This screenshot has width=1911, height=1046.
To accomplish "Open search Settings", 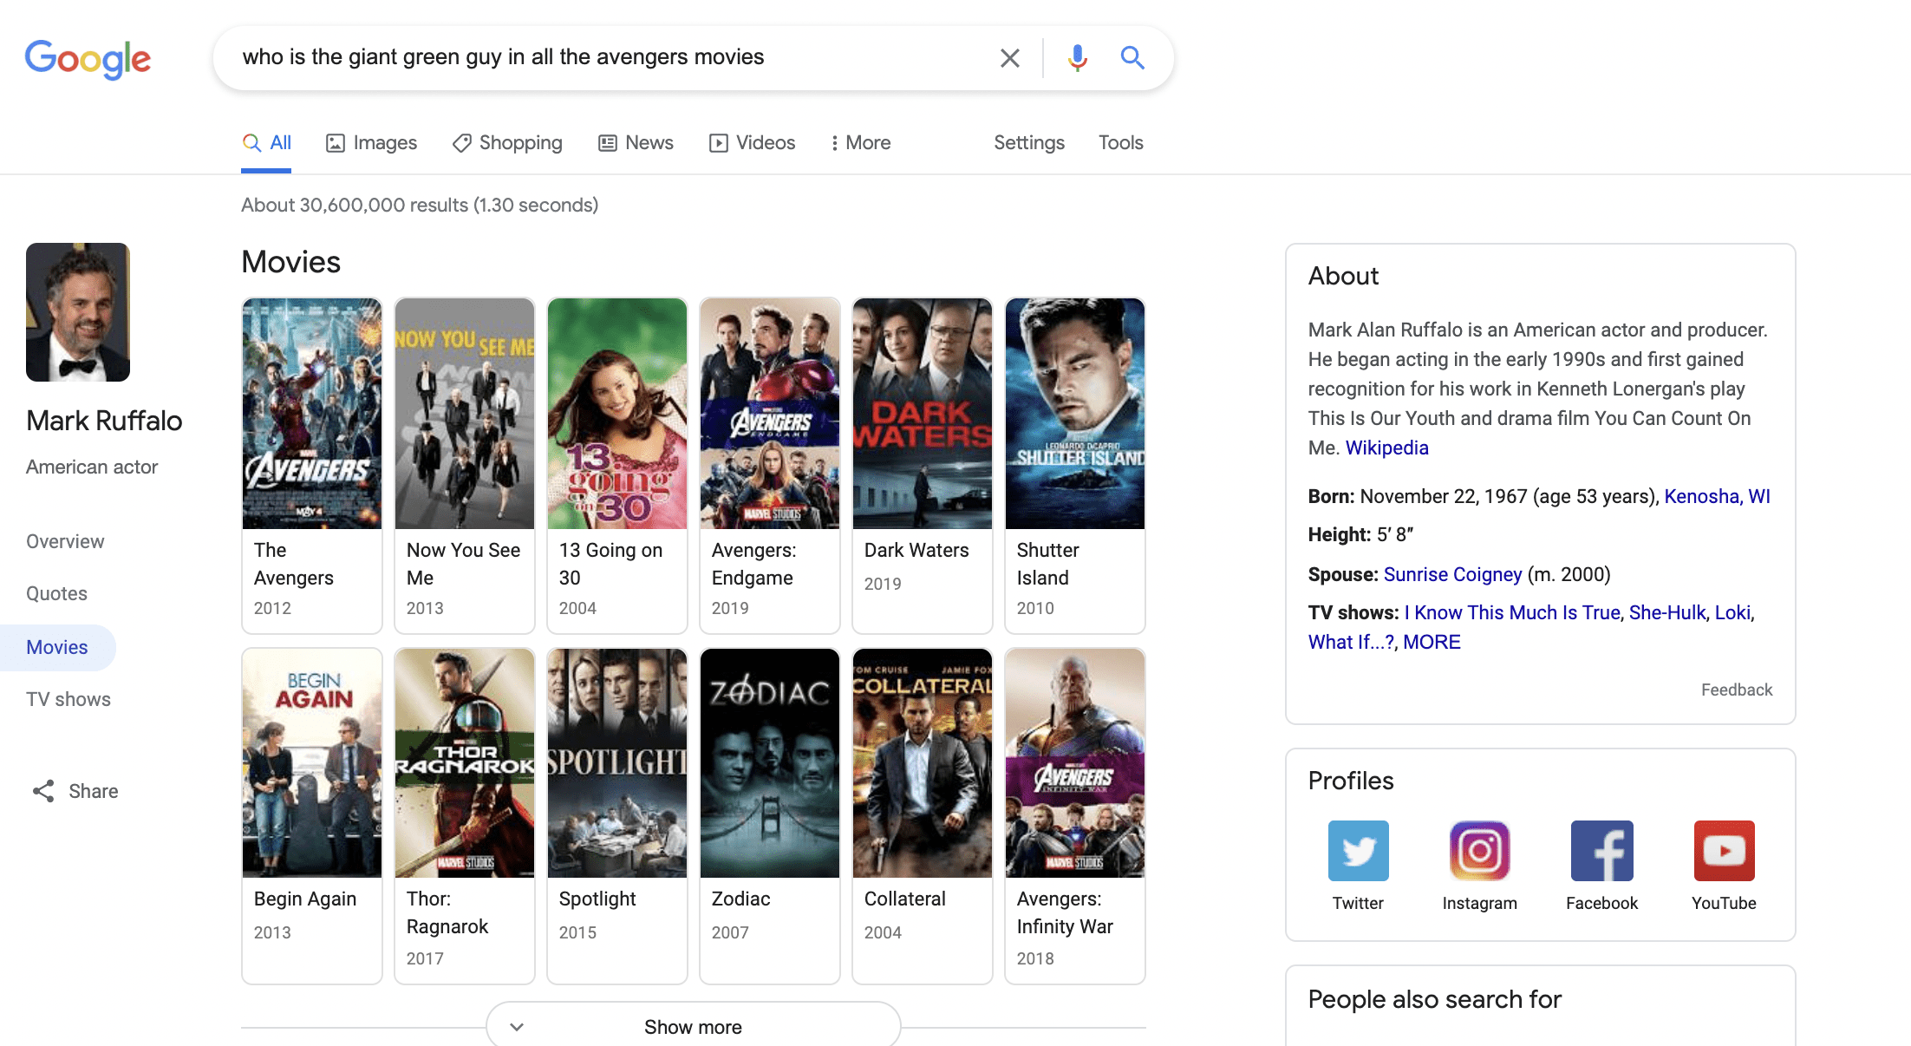I will (1029, 143).
